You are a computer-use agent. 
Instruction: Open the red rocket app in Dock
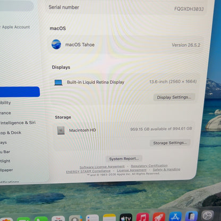159,217
